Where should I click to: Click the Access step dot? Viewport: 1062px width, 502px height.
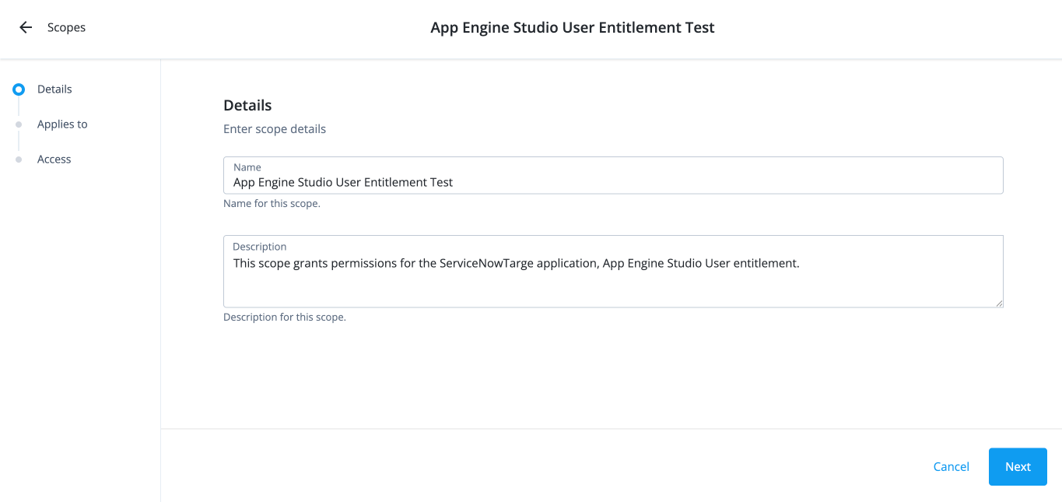click(19, 160)
